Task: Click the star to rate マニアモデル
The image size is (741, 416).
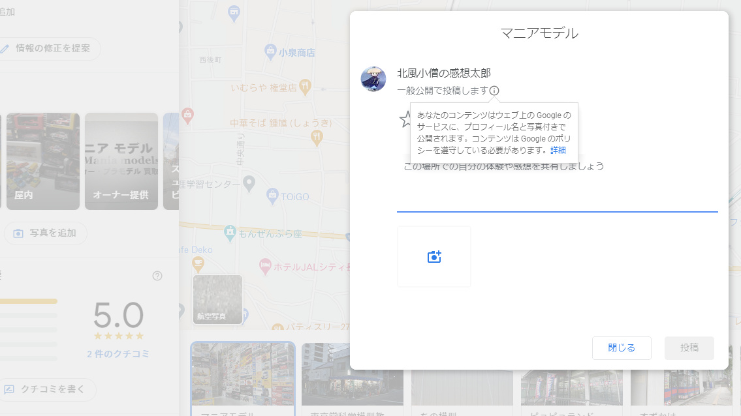Action: [405, 121]
